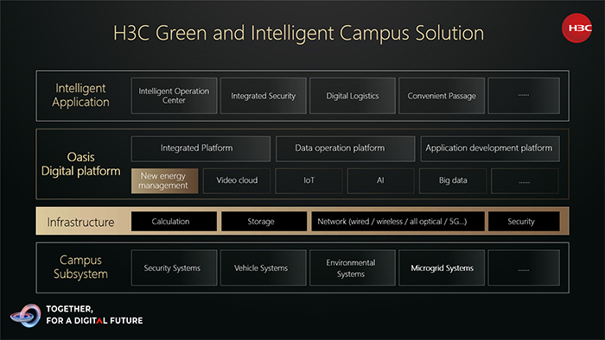This screenshot has height=340, width=605.
Task: Select the Big data box
Action: (453, 180)
